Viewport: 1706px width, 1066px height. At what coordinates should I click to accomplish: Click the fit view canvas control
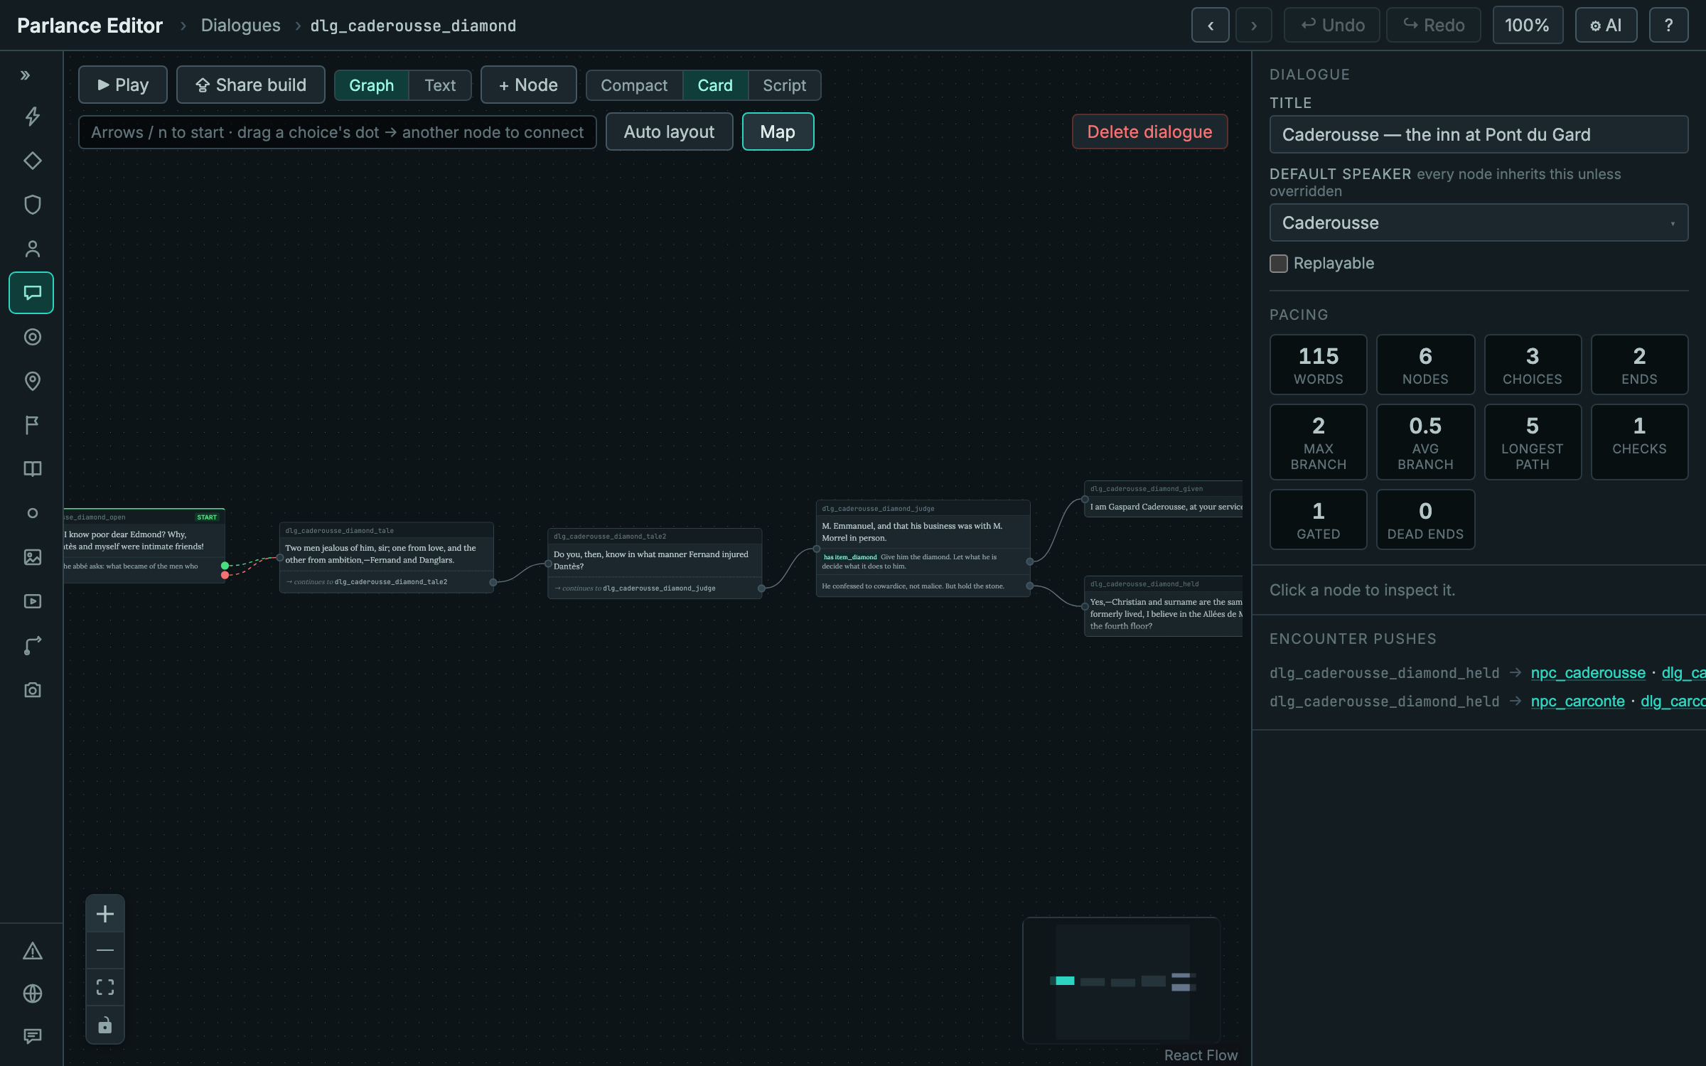point(105,987)
